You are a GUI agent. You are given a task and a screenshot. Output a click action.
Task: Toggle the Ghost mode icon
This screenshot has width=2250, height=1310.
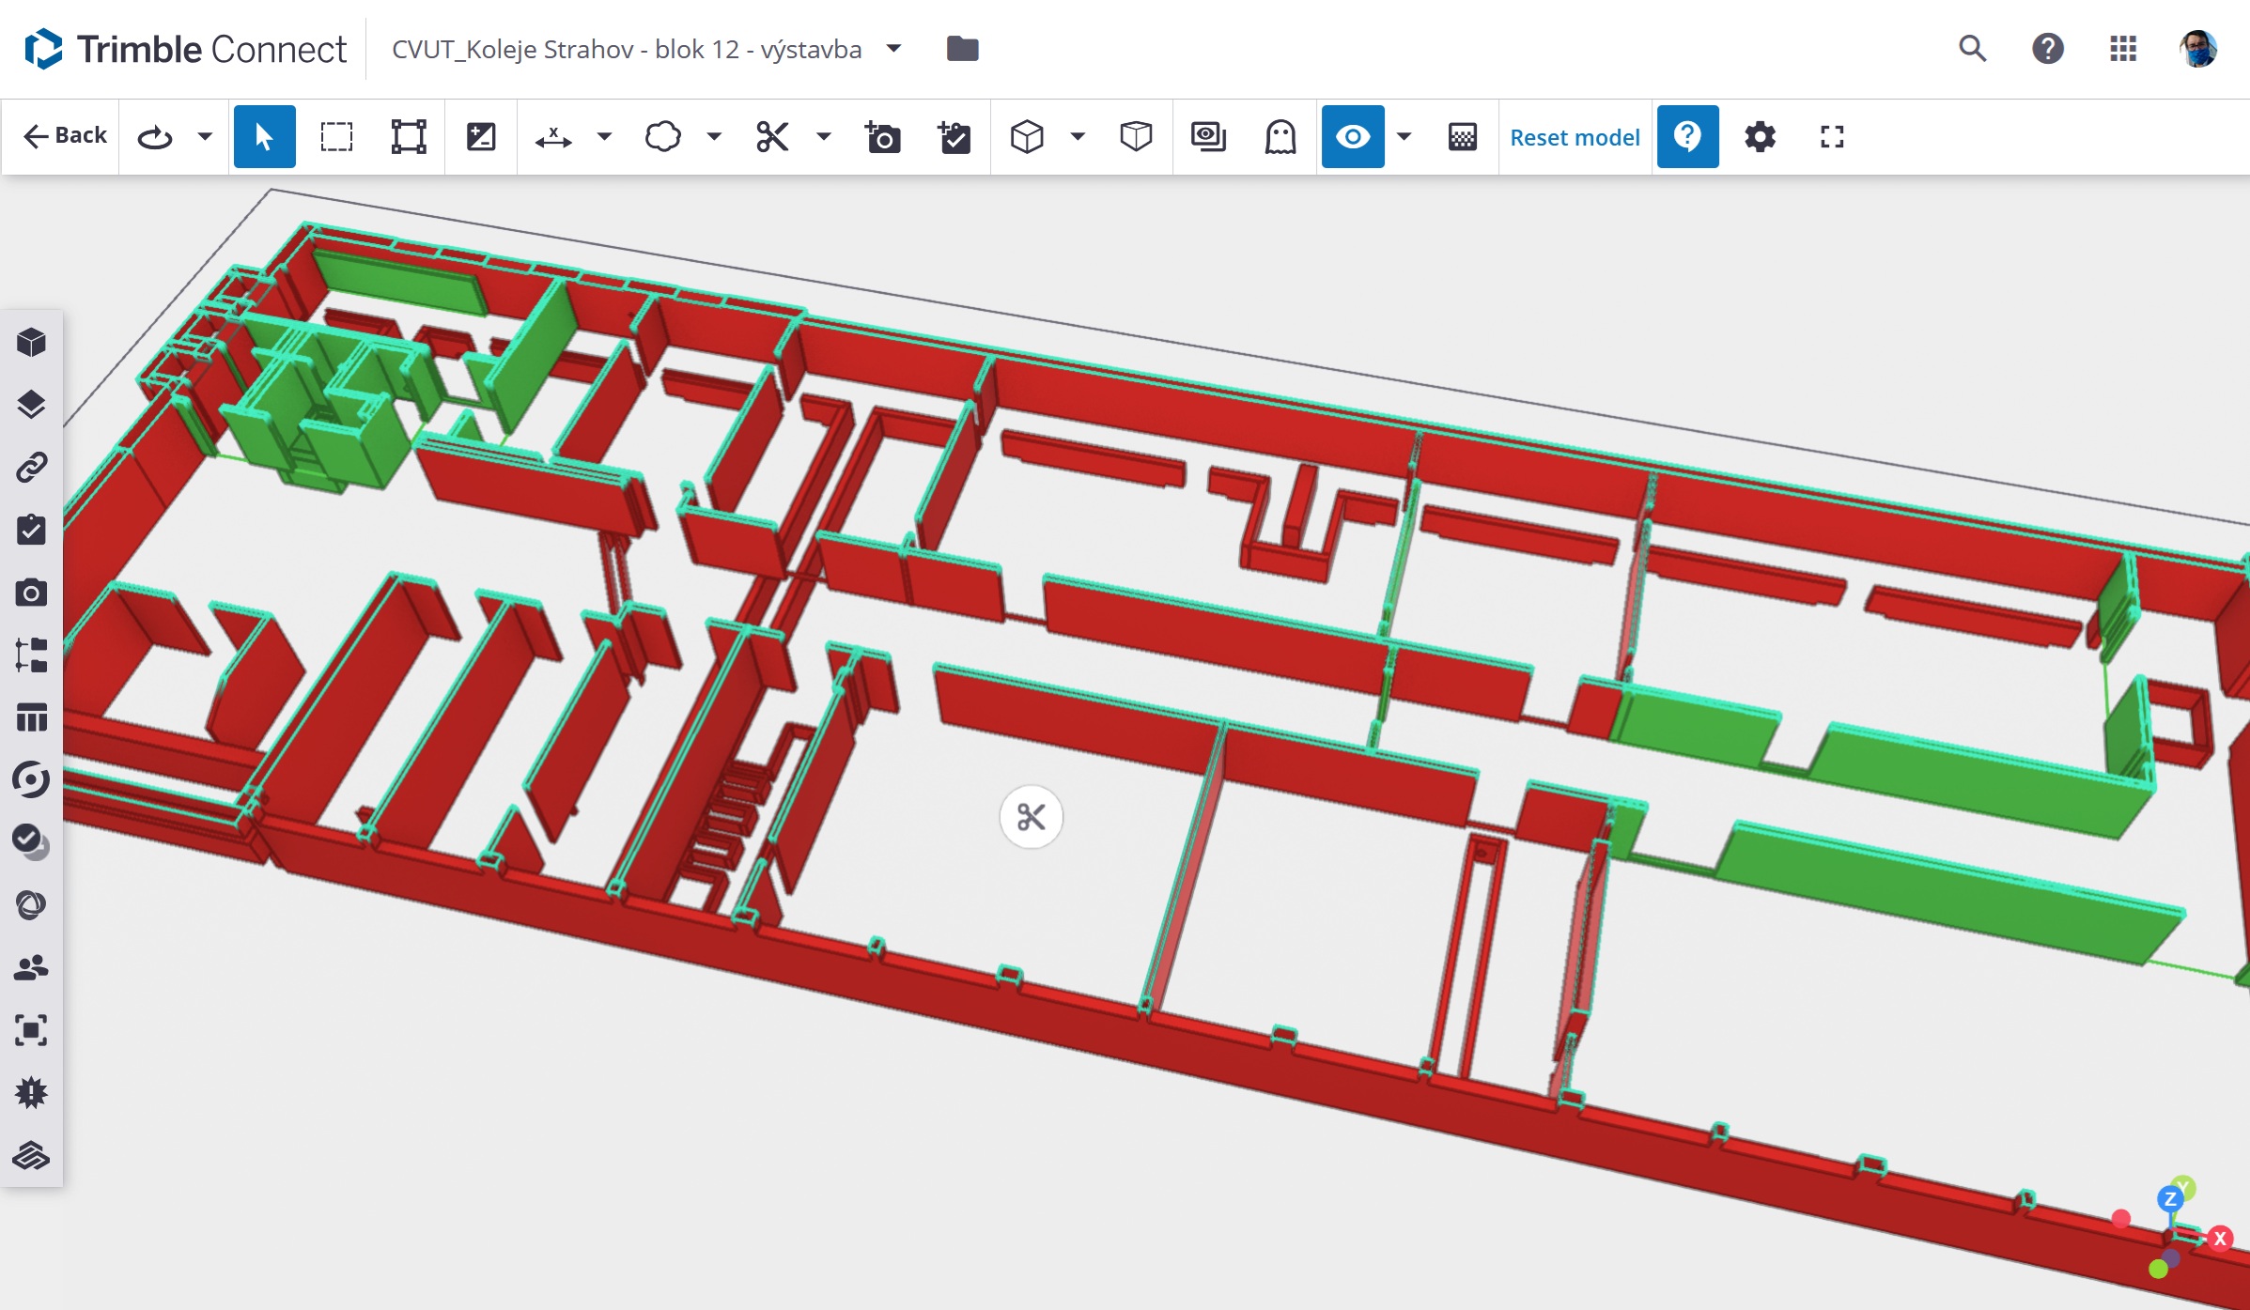click(x=1280, y=138)
